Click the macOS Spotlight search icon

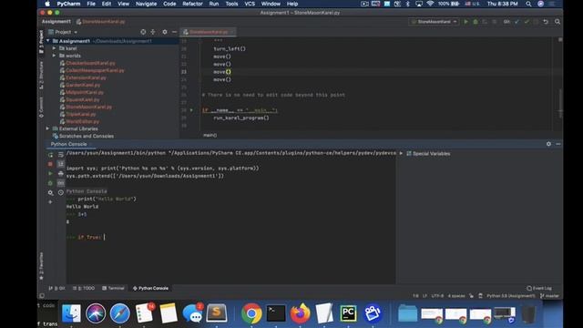[x=528, y=4]
